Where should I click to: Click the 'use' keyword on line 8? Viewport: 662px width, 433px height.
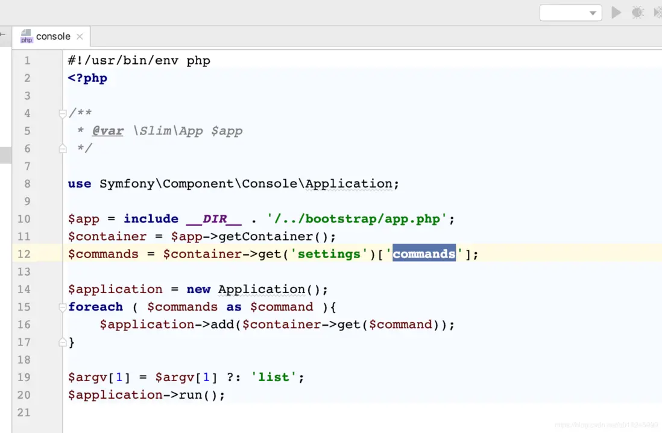click(80, 184)
